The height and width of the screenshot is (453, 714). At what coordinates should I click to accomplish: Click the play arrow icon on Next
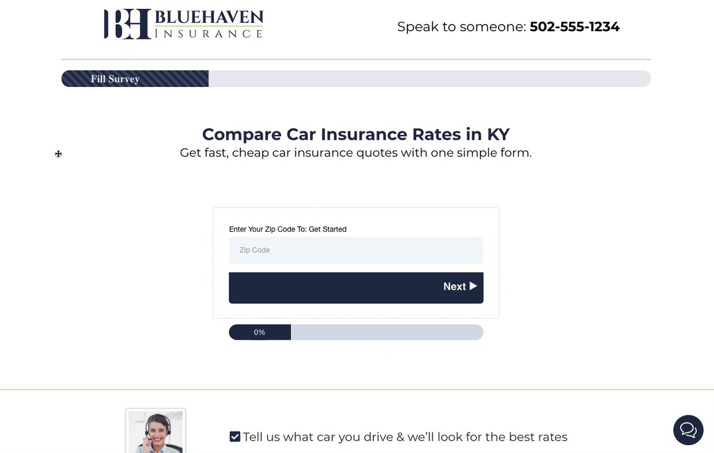point(473,286)
